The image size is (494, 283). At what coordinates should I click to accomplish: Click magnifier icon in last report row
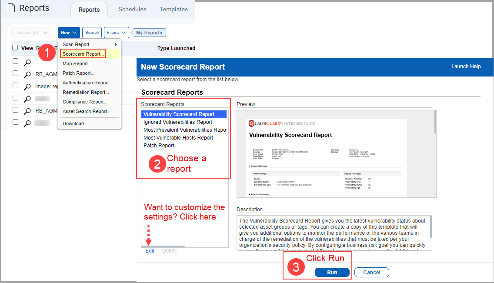tap(27, 123)
